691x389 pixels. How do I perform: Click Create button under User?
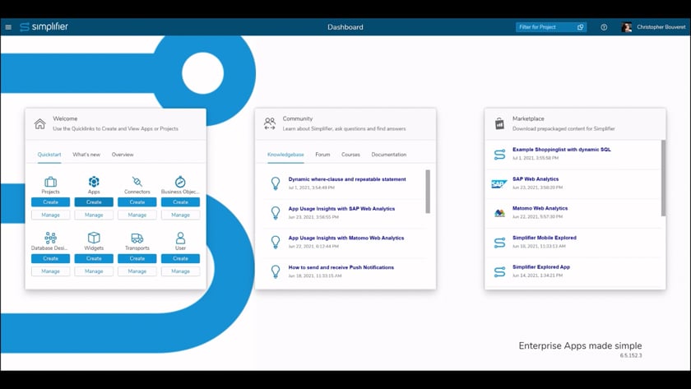180,258
